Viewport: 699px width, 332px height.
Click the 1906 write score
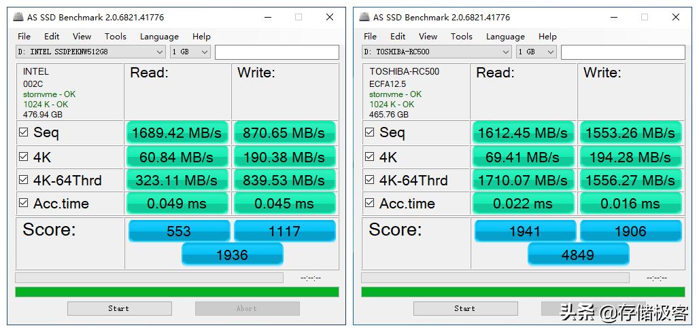tap(631, 231)
